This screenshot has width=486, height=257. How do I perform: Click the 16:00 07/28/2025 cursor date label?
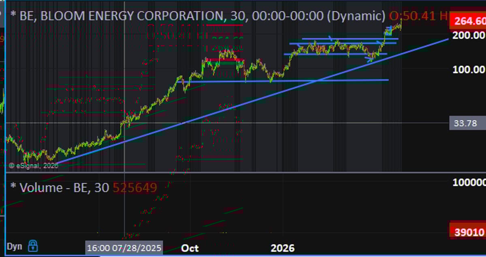coord(124,248)
